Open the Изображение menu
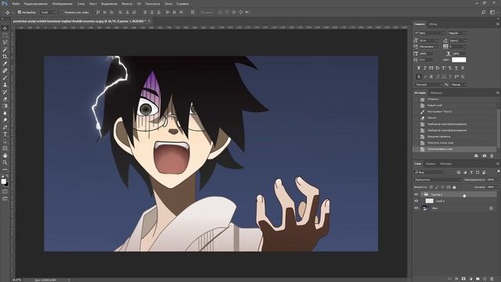Image resolution: width=501 pixels, height=282 pixels. coord(63,4)
